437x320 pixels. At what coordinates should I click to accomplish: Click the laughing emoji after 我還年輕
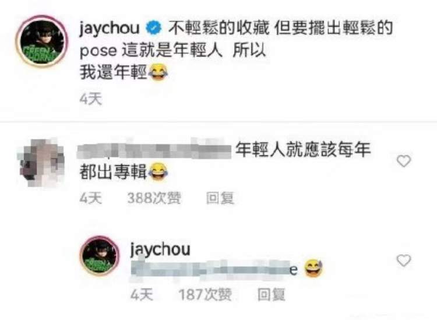coord(158,73)
